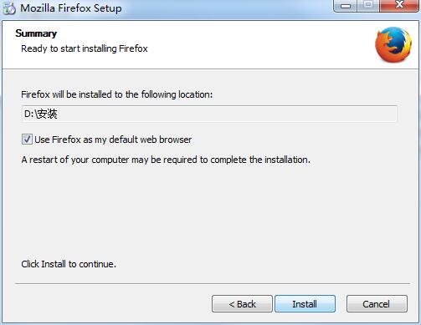Abort setup with the Cancel button

(x=377, y=303)
